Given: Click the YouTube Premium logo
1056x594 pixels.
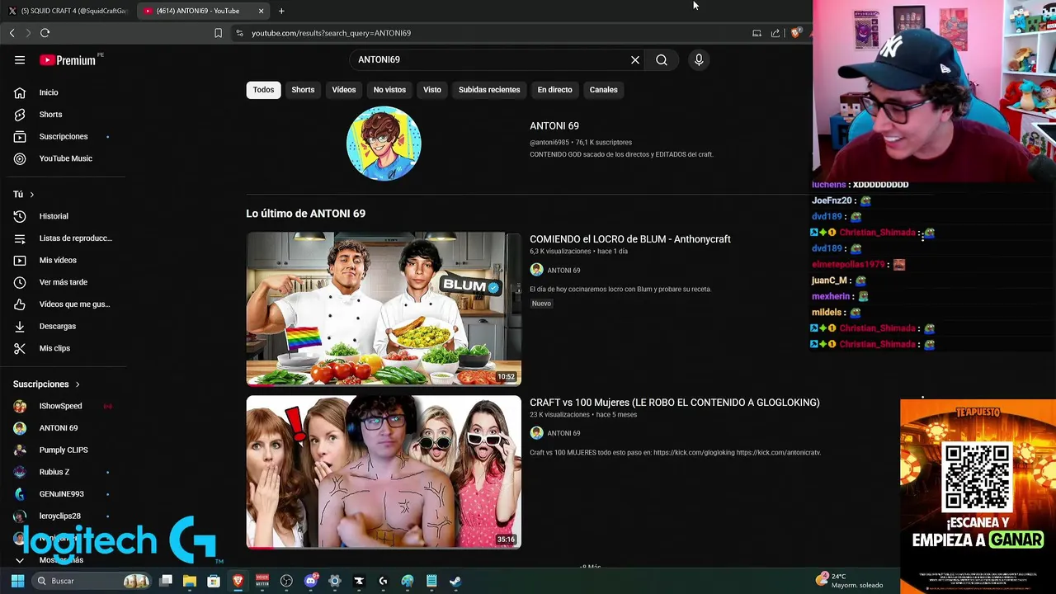Looking at the screenshot, I should 68,60.
